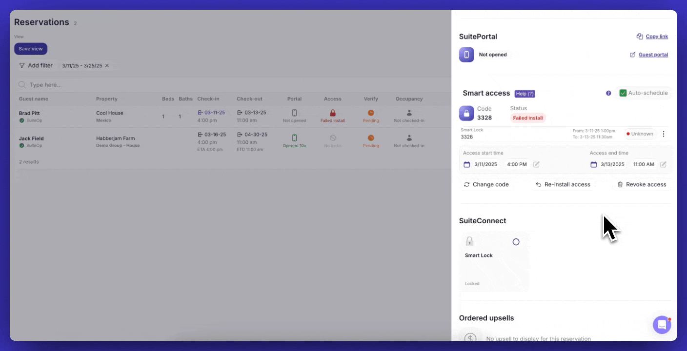This screenshot has height=351, width=687.
Task: Toggle the SuiteConnect Smart Lock circle
Action: tap(516, 242)
